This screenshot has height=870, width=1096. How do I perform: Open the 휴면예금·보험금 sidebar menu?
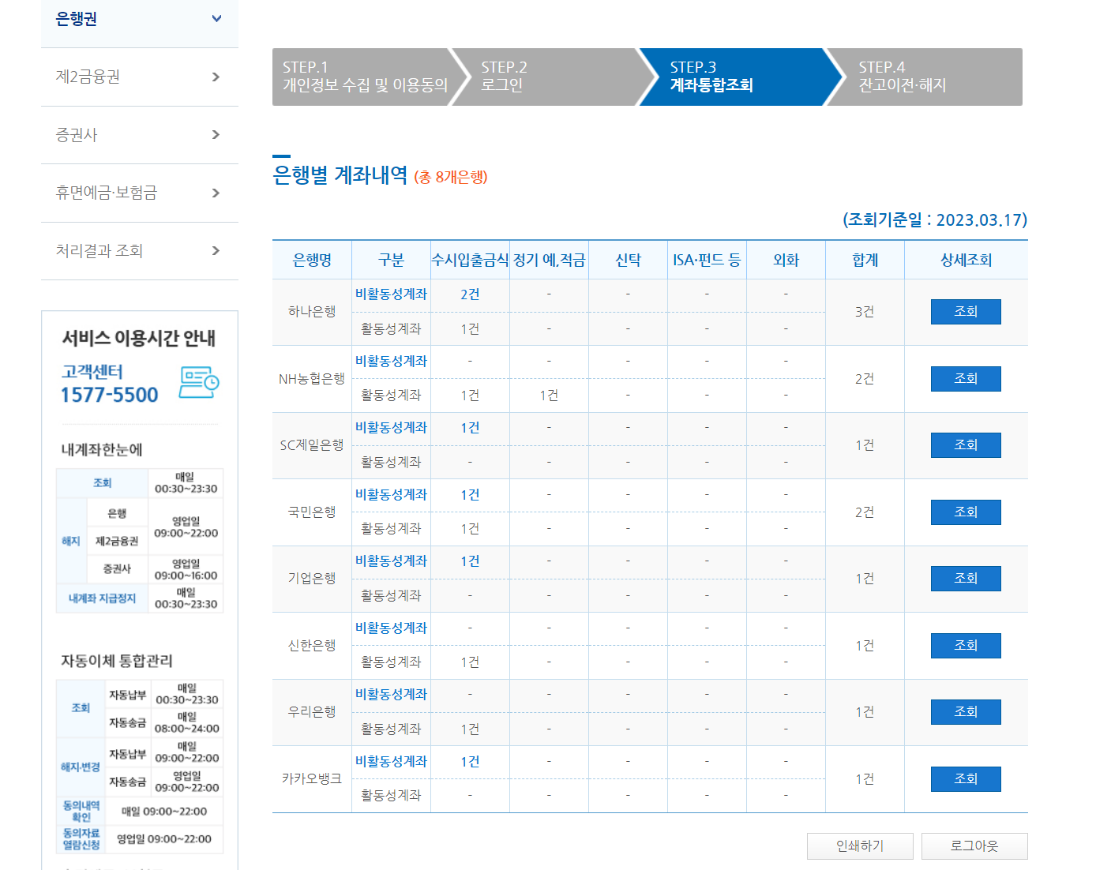140,193
